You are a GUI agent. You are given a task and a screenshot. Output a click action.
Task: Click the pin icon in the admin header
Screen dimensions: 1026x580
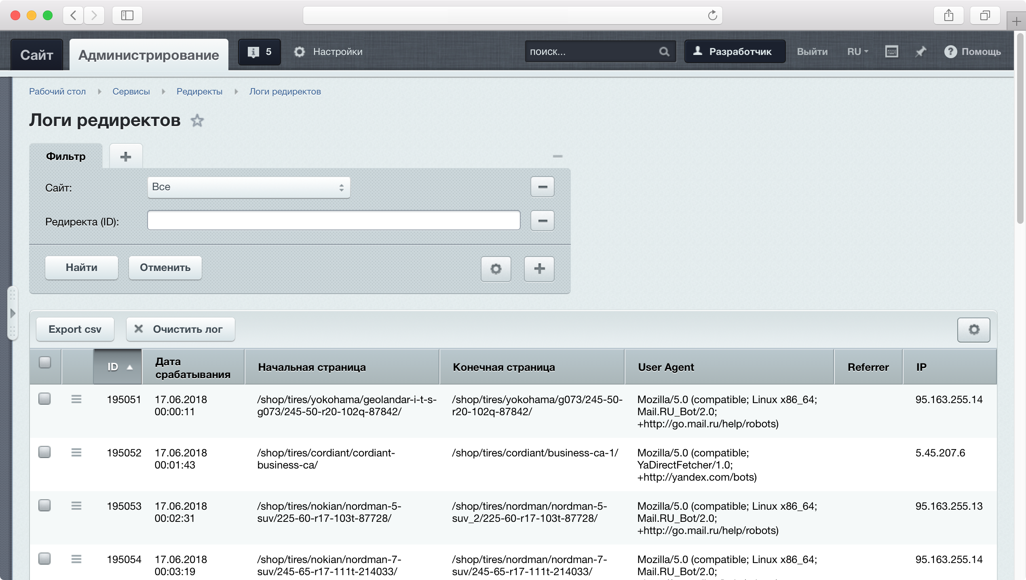920,52
